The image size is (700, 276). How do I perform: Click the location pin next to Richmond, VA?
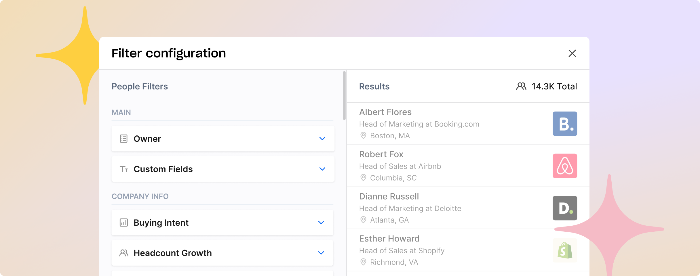coord(363,262)
